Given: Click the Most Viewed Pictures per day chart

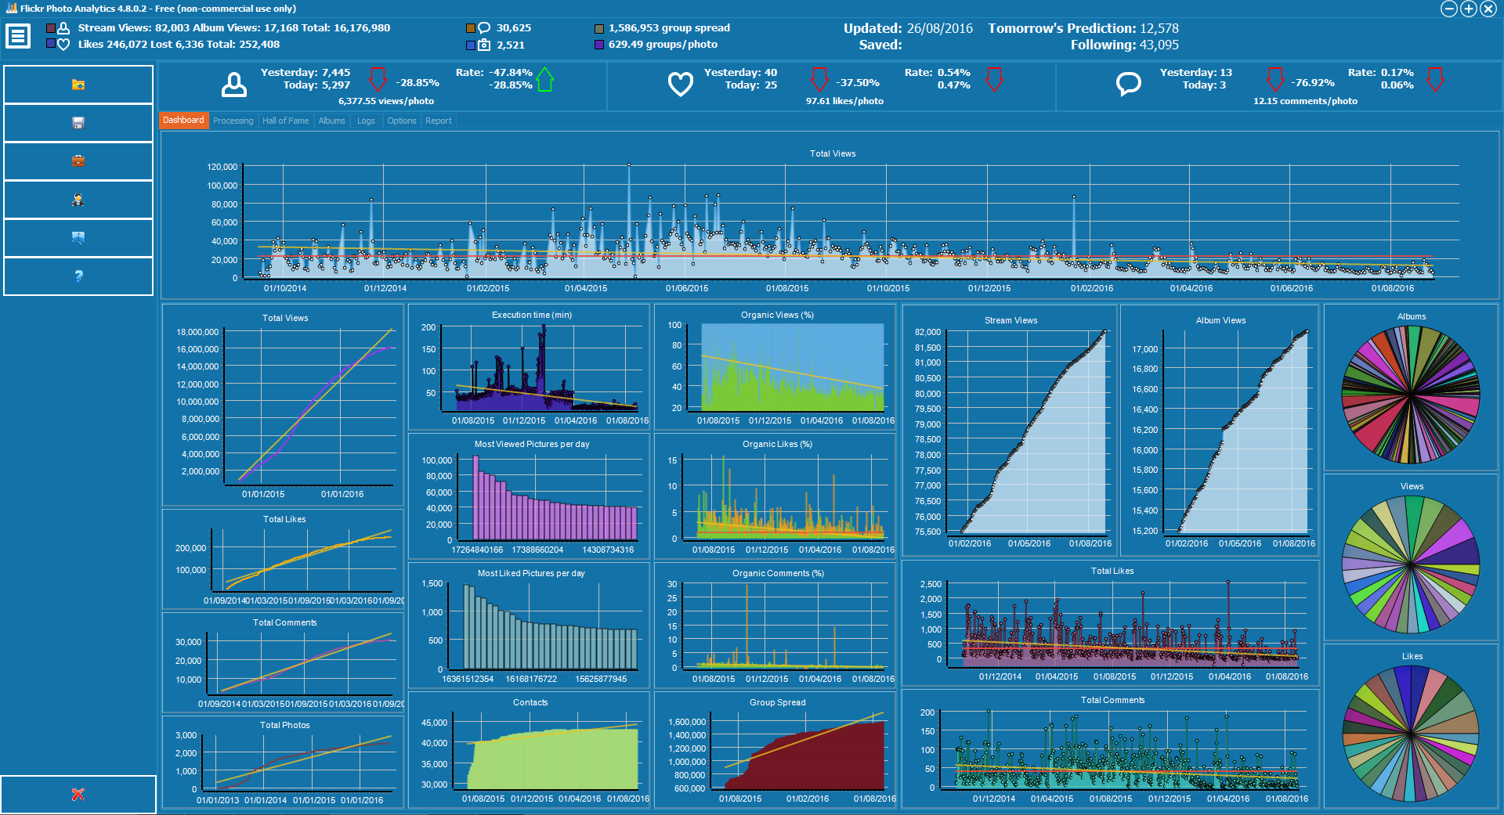Looking at the screenshot, I should pos(530,496).
